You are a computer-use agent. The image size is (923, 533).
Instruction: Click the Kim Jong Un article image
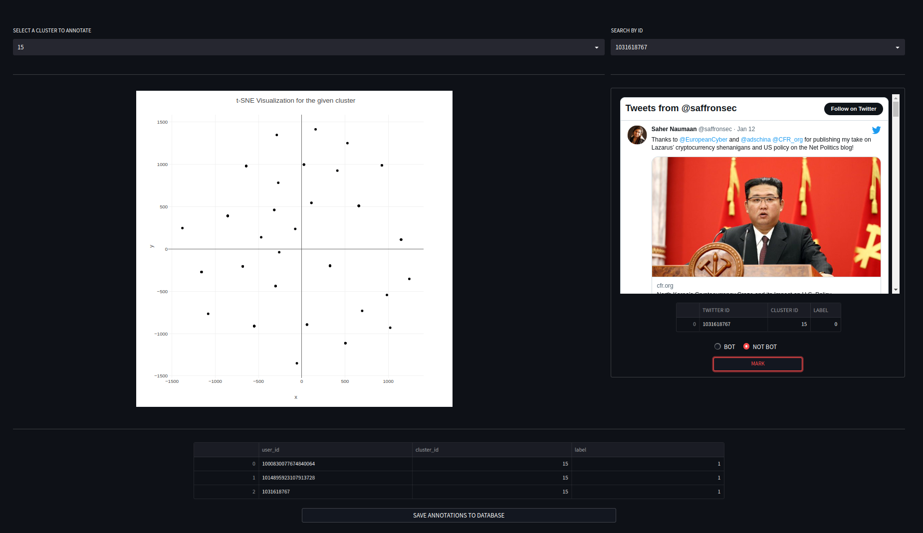click(766, 217)
